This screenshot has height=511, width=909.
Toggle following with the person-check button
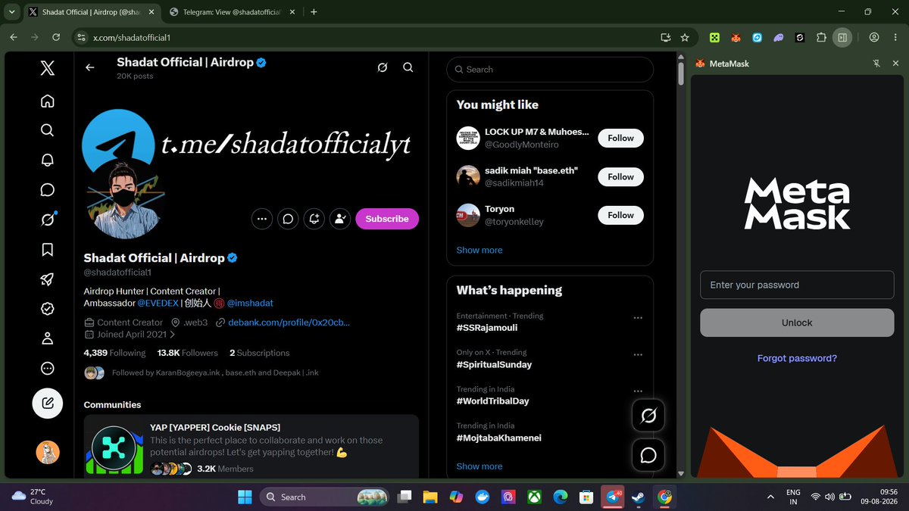pos(340,219)
